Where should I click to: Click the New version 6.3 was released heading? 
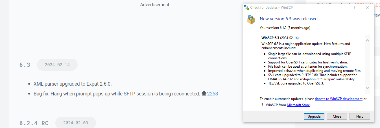coord(289,19)
